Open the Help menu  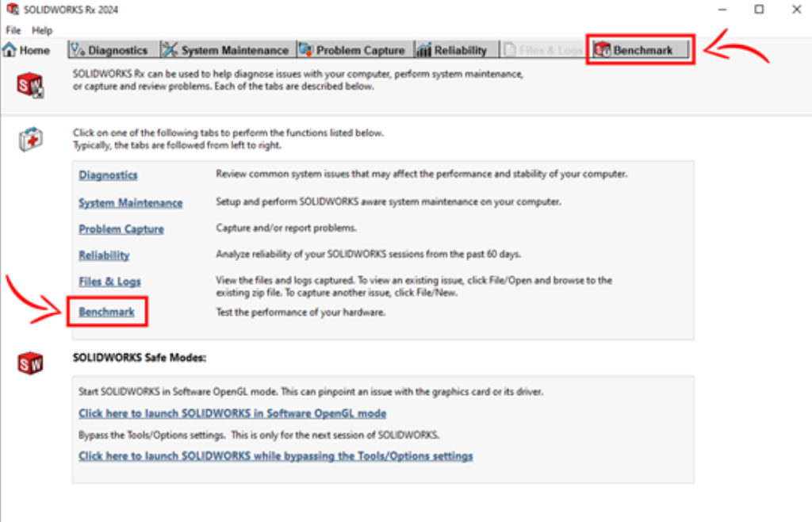(x=42, y=30)
